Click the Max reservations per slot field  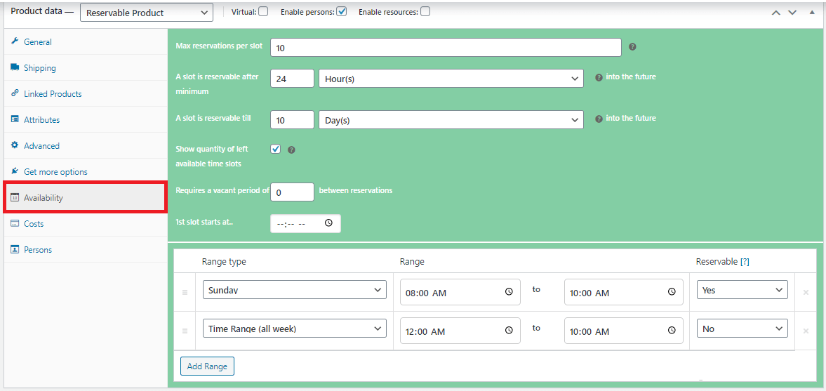[446, 48]
